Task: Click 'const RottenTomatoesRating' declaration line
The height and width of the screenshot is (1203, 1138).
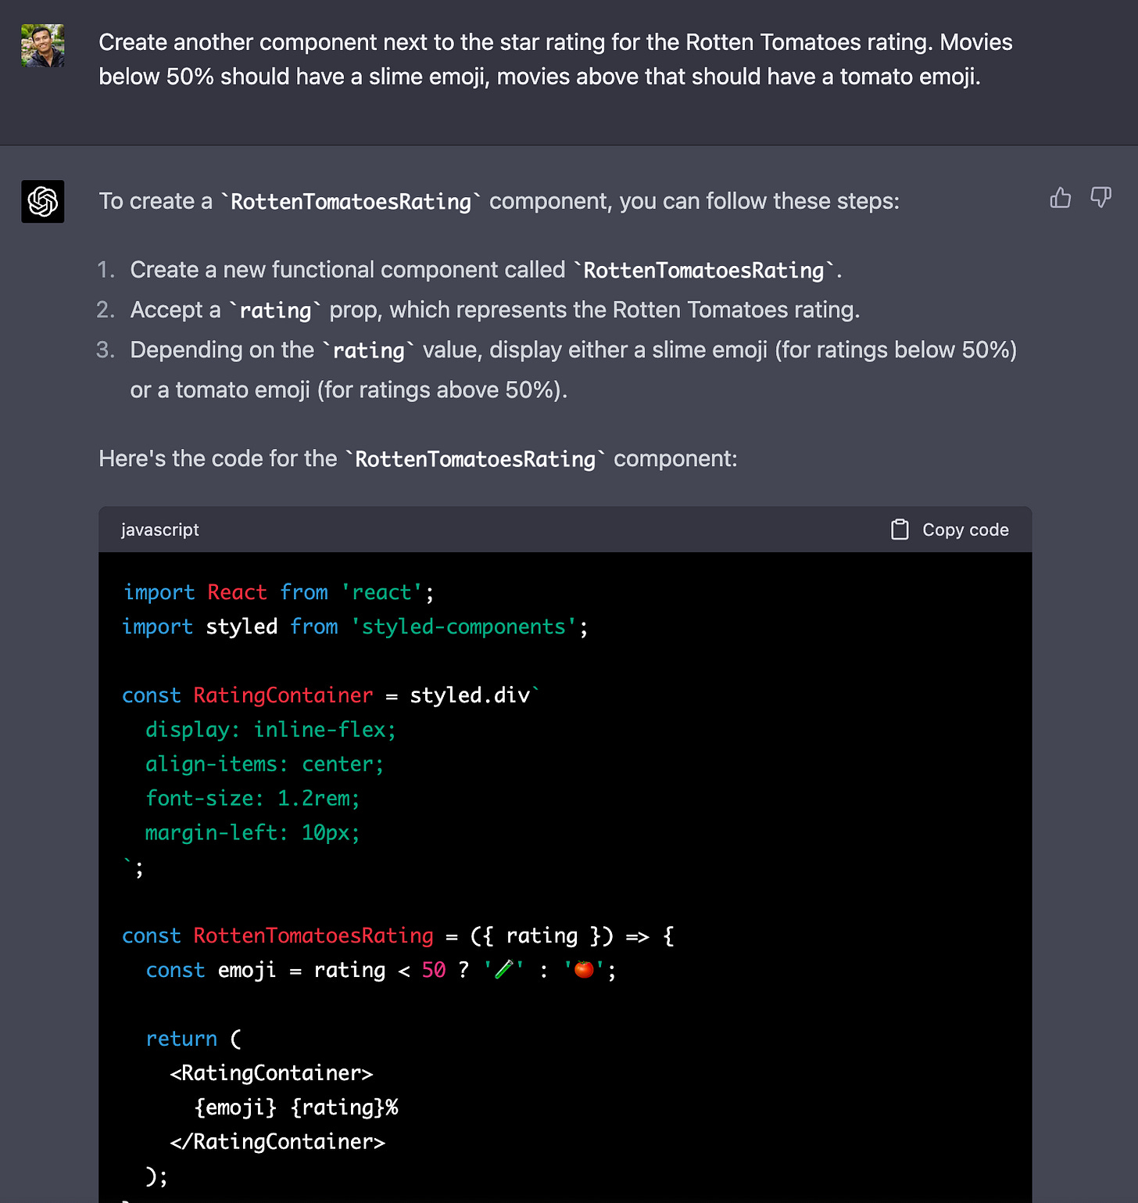Action: 399,935
